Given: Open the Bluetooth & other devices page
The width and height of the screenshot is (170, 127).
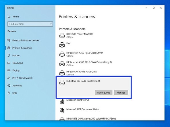Looking at the screenshot, I should coord(26,40).
